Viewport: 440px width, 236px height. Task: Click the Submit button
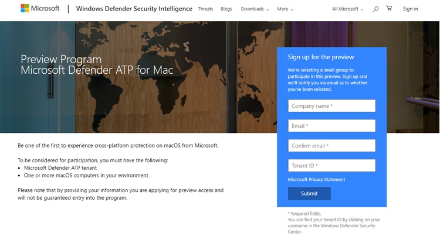[309, 193]
